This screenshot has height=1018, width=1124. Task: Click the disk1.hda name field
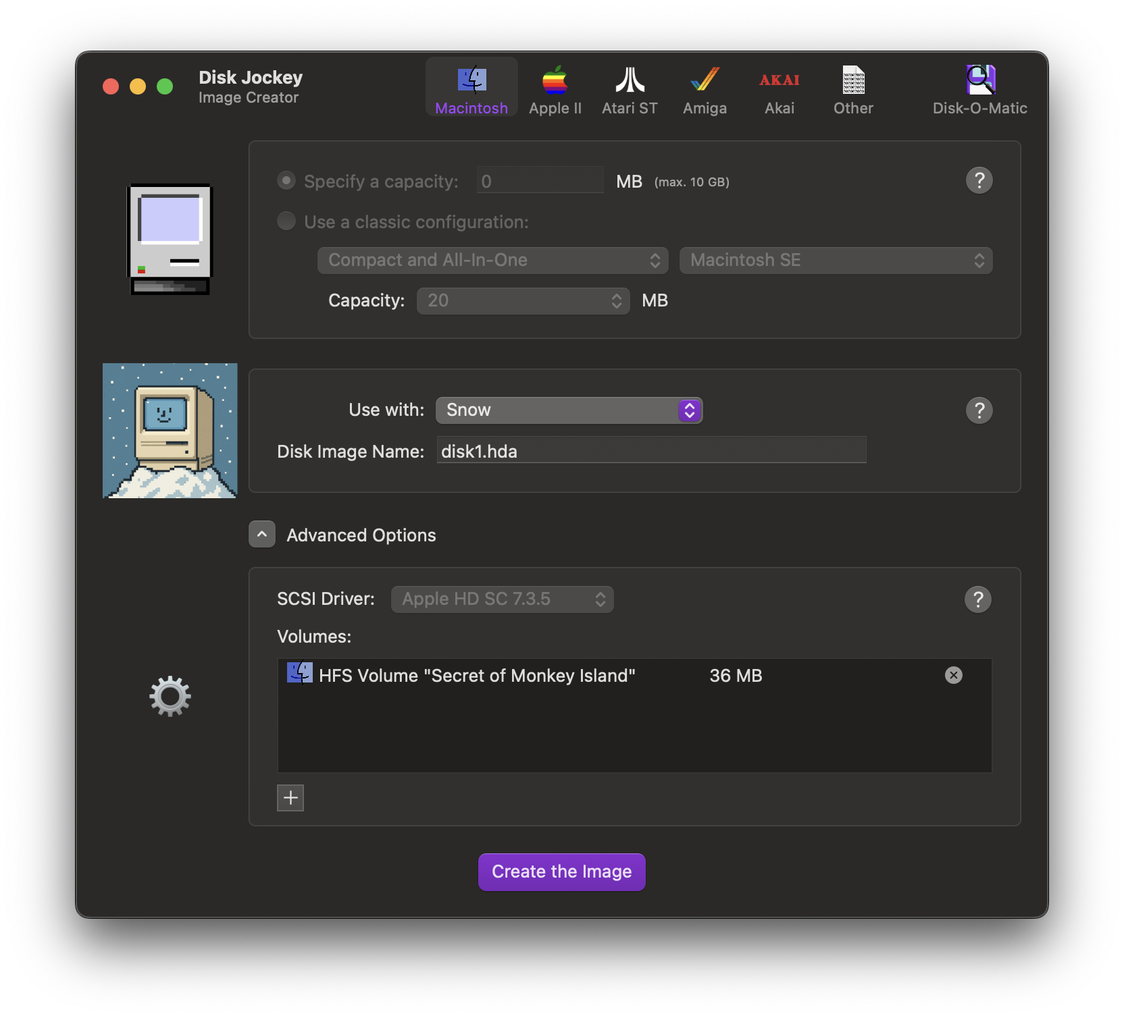click(x=650, y=451)
